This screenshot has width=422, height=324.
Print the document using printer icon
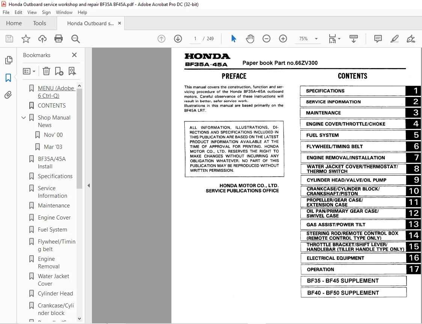tap(59, 39)
